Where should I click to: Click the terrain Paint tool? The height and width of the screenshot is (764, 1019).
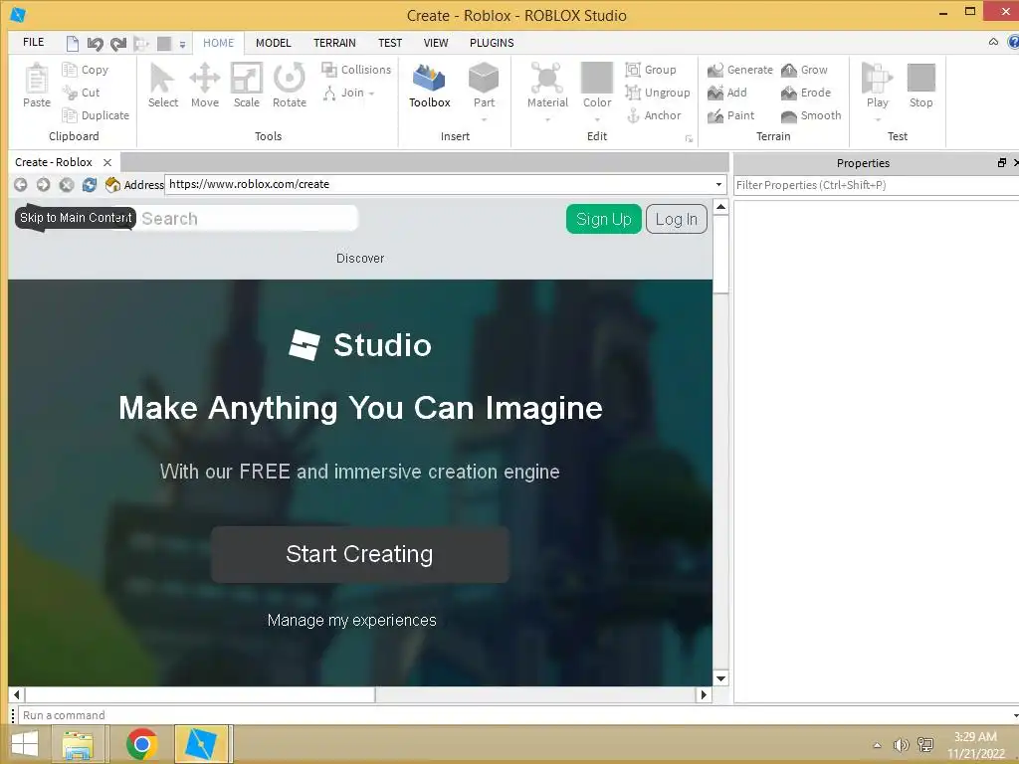[731, 115]
